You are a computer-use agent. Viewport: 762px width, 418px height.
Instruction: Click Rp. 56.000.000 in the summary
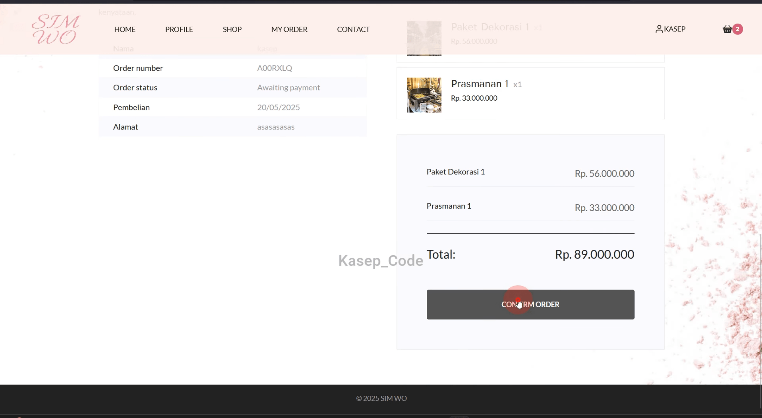604,173
